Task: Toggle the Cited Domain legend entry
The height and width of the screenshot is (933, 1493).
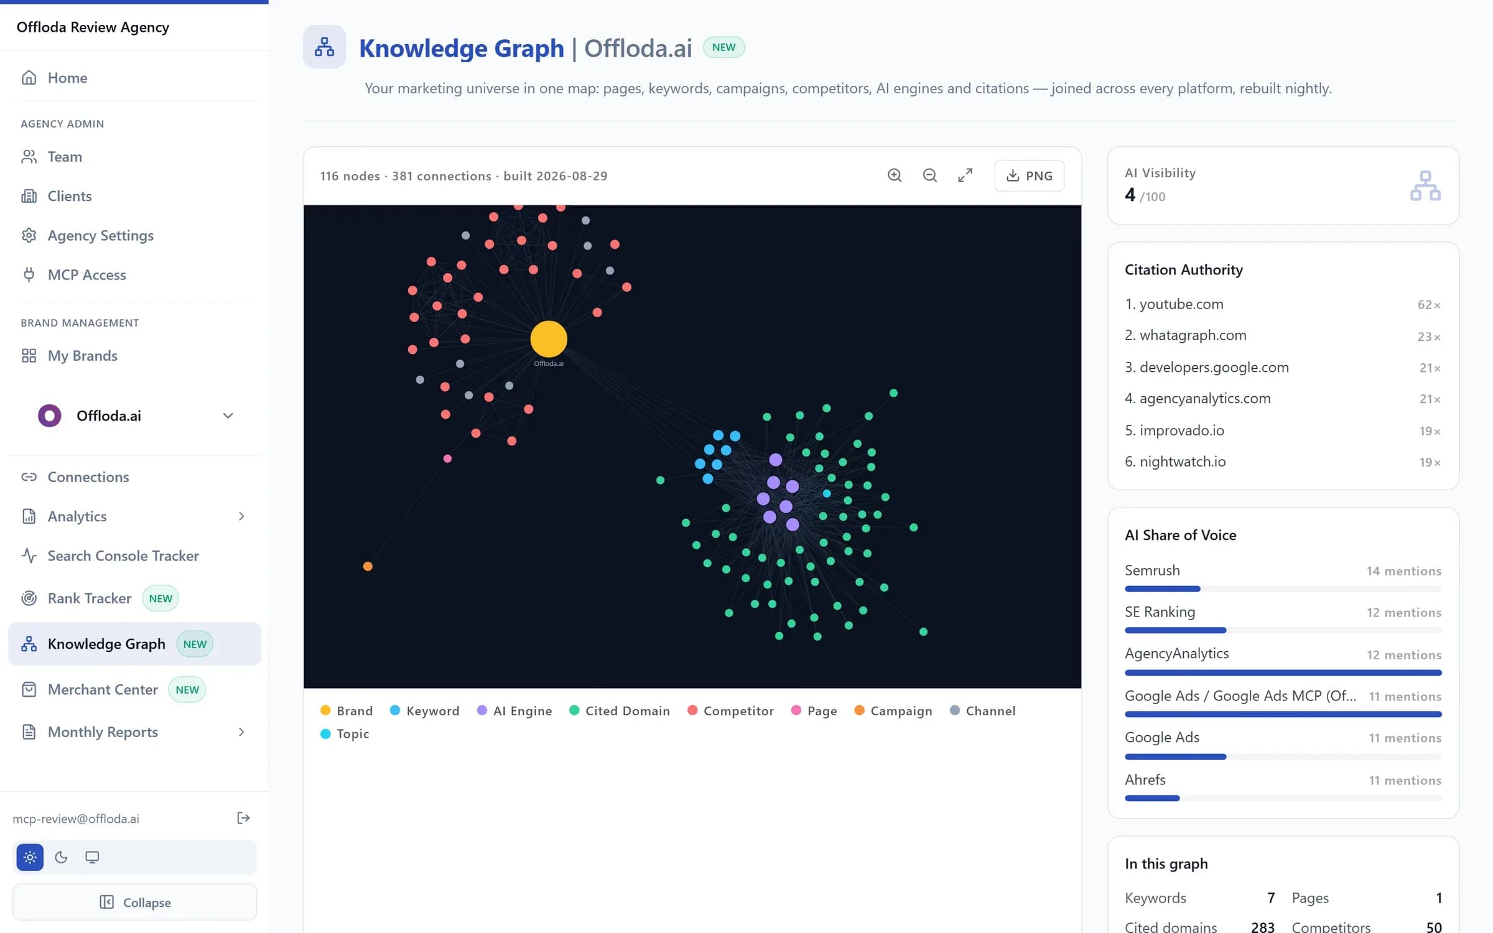Action: pos(620,710)
